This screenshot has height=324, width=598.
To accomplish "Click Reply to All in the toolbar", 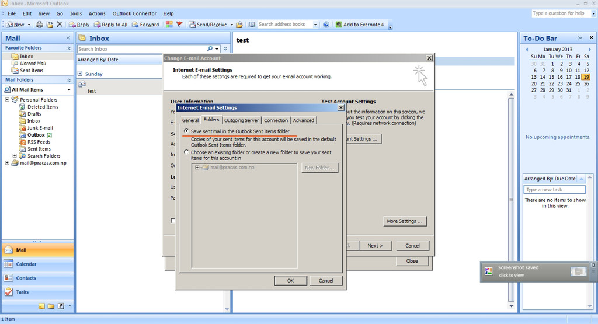I will point(110,25).
